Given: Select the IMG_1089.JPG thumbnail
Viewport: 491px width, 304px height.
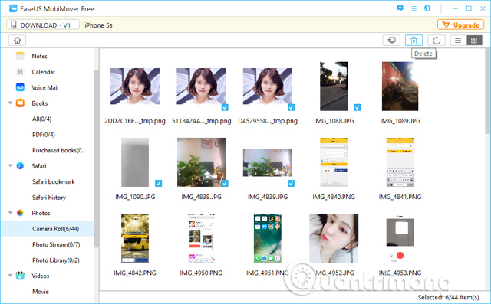Looking at the screenshot, I should tap(400, 87).
